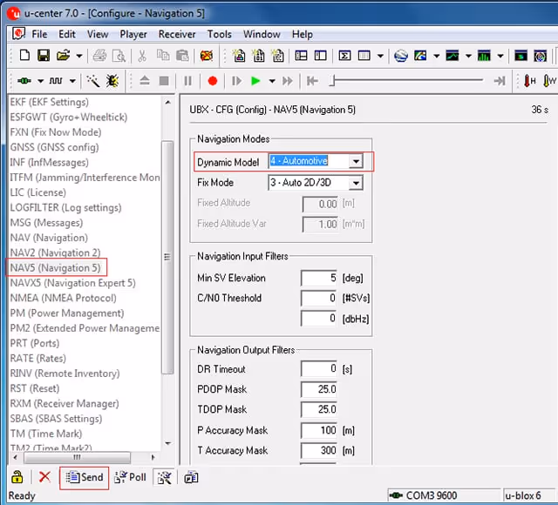Click the green chart view icon
This screenshot has height=505, width=558.
(x=453, y=56)
